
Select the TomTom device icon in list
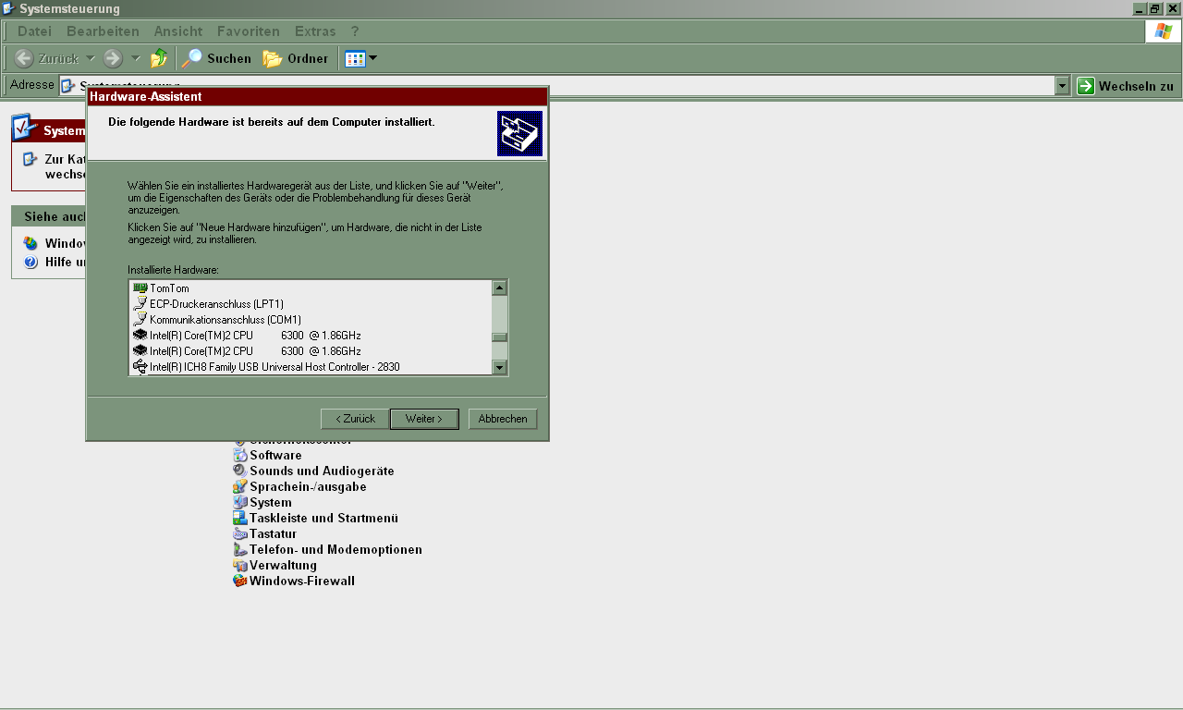coord(140,288)
